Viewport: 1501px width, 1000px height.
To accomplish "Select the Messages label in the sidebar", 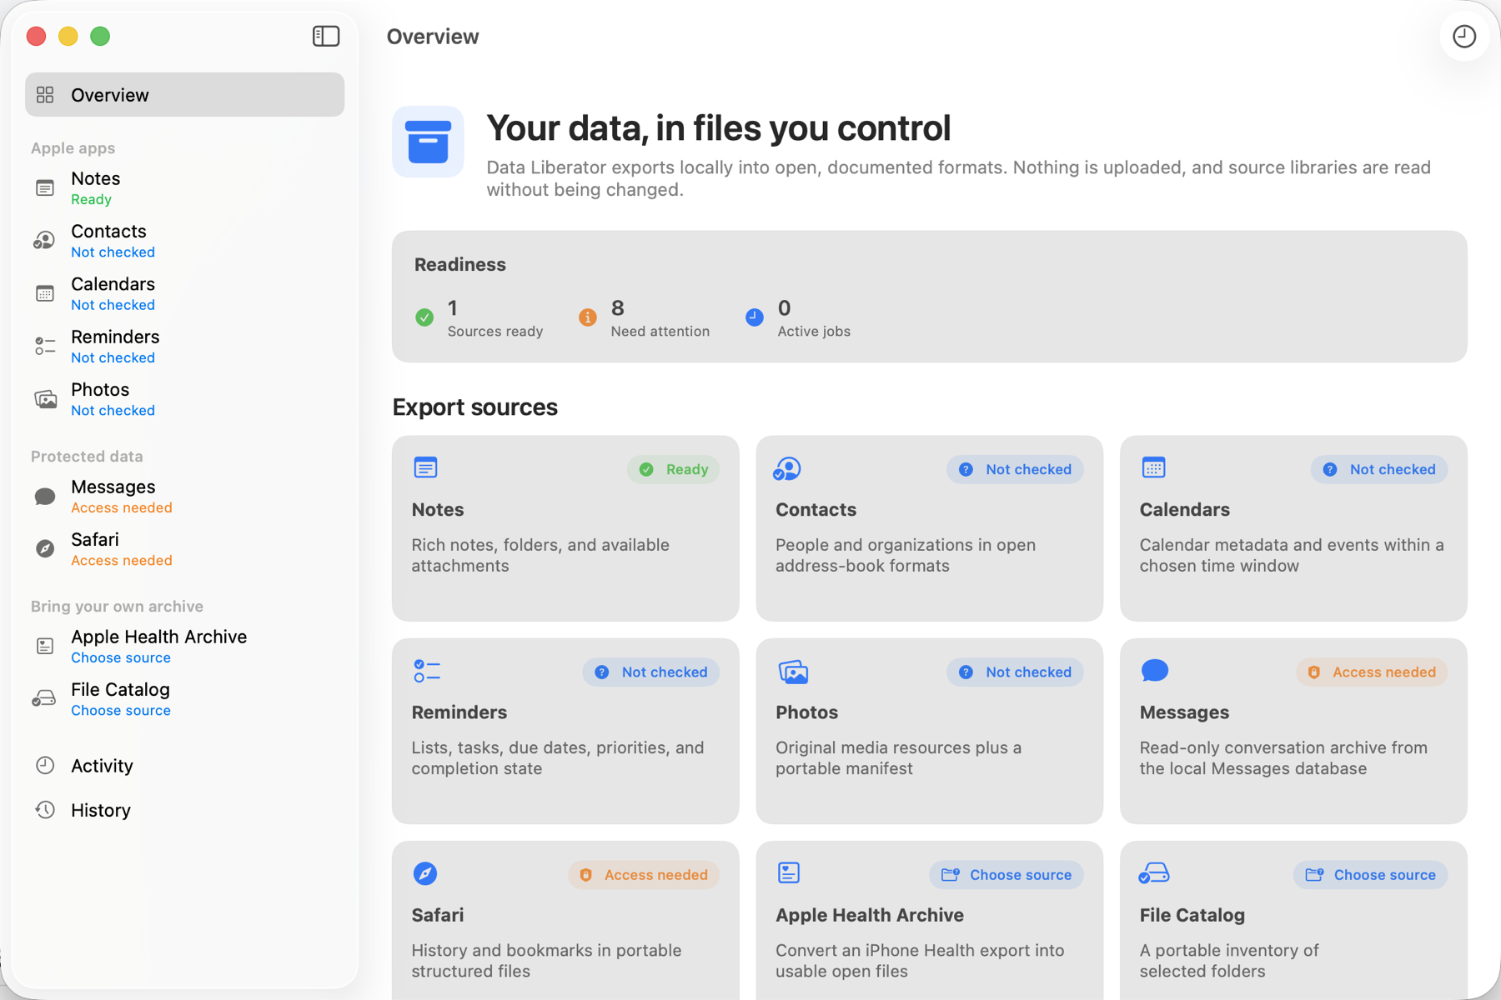I will 113,487.
